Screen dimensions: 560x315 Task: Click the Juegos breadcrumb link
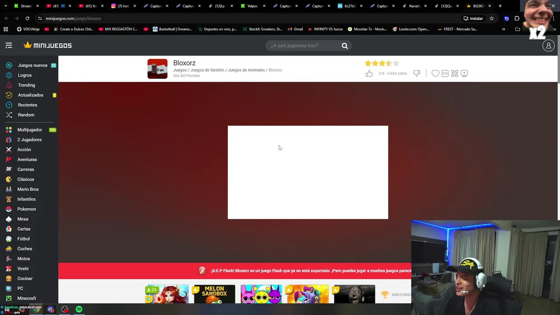pyautogui.click(x=180, y=70)
